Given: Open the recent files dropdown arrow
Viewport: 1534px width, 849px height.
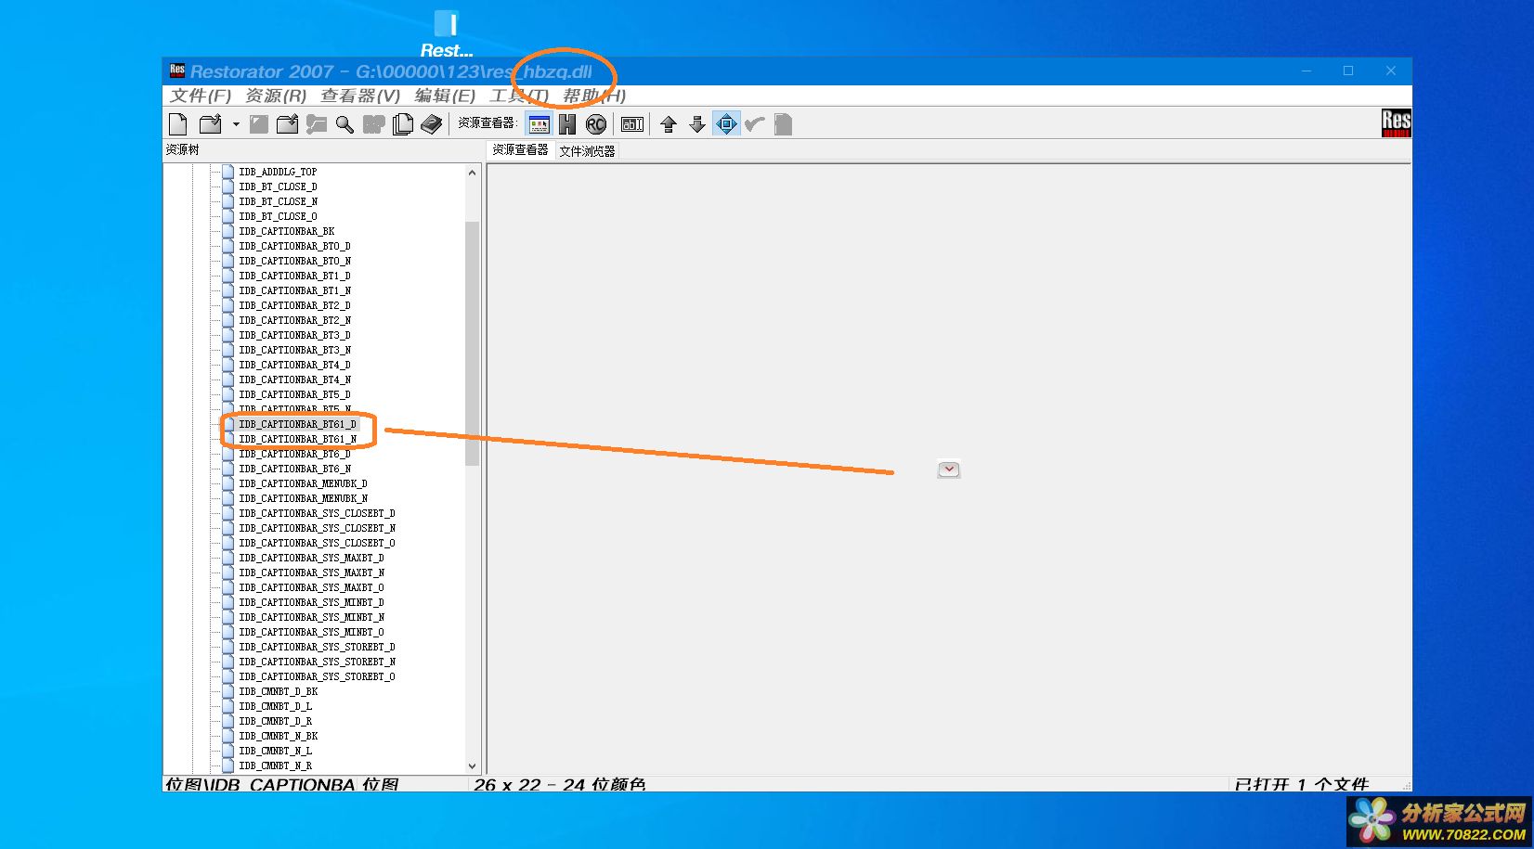Looking at the screenshot, I should tap(236, 124).
